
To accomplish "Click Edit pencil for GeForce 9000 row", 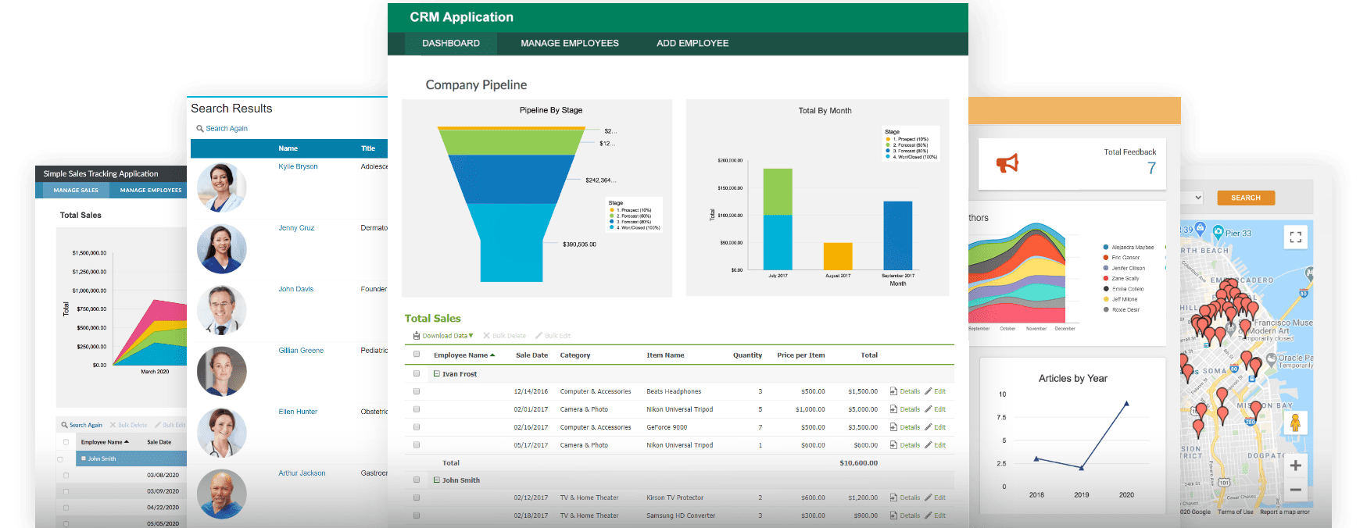I will click(929, 427).
